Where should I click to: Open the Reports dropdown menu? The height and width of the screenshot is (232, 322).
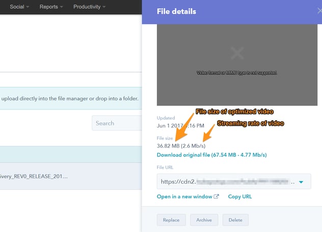[x=51, y=7]
